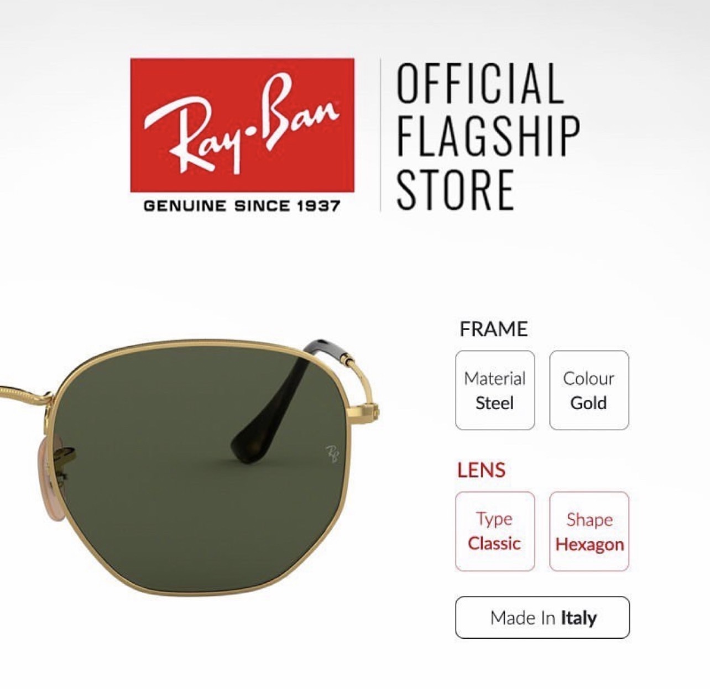Select the Type Classic lens box
Viewport: 710px width, 689px height.
pyautogui.click(x=495, y=531)
